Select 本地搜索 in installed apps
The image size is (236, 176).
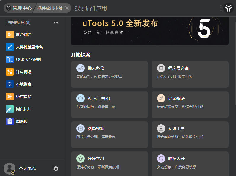(x=32, y=84)
